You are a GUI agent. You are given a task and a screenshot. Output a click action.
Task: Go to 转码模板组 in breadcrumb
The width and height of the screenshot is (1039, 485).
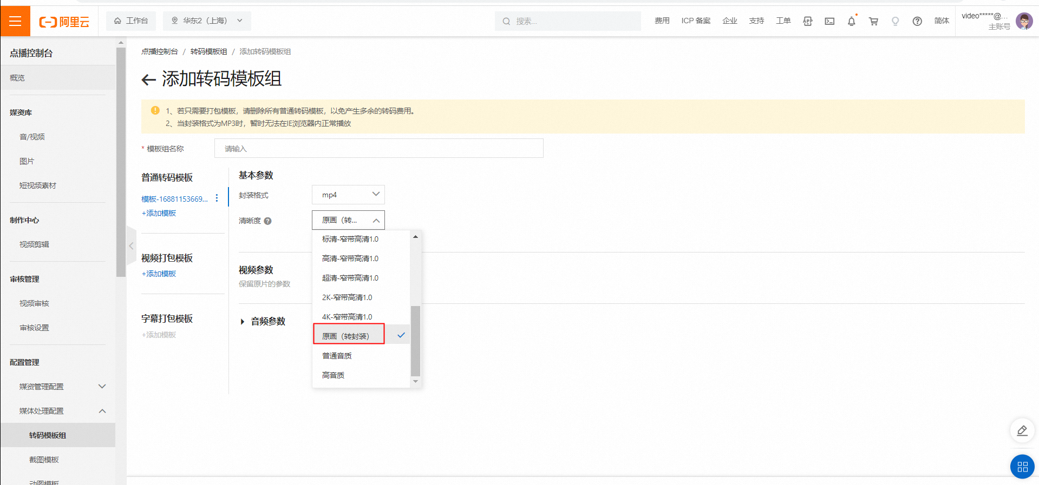208,51
